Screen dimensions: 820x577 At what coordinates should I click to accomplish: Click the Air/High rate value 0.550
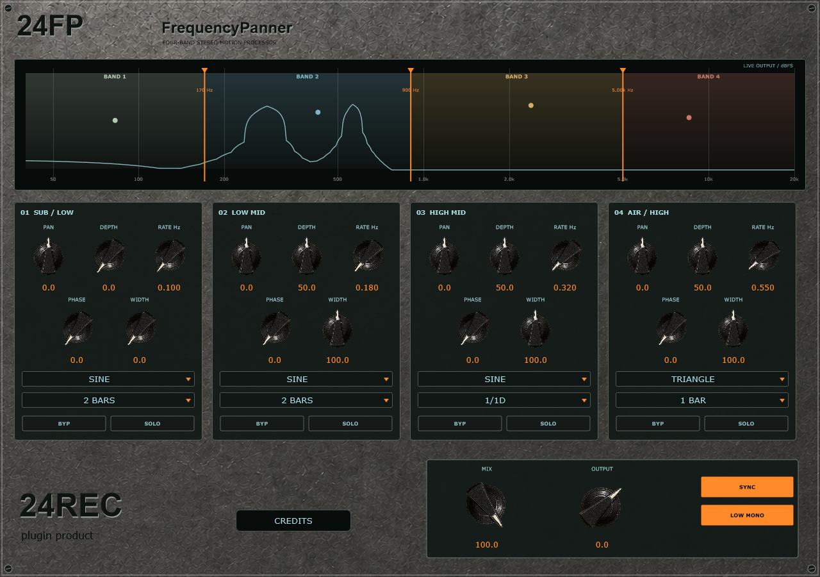click(763, 288)
